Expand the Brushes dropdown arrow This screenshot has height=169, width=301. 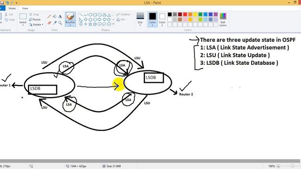(70, 25)
